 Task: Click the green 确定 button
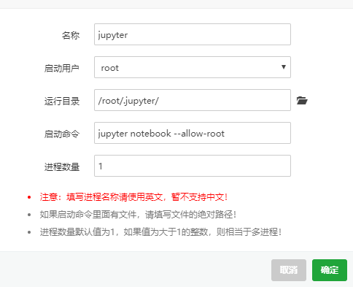click(x=330, y=270)
